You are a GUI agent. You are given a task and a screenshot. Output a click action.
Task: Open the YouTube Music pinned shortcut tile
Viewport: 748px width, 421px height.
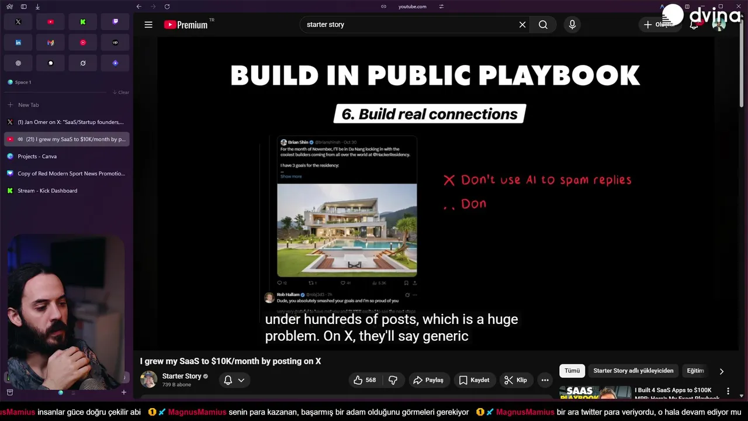pos(83,43)
